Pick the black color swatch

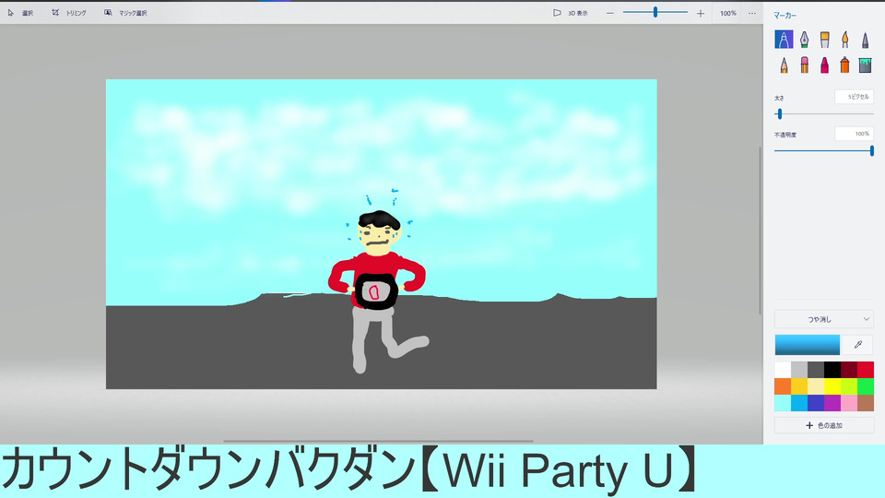[832, 370]
